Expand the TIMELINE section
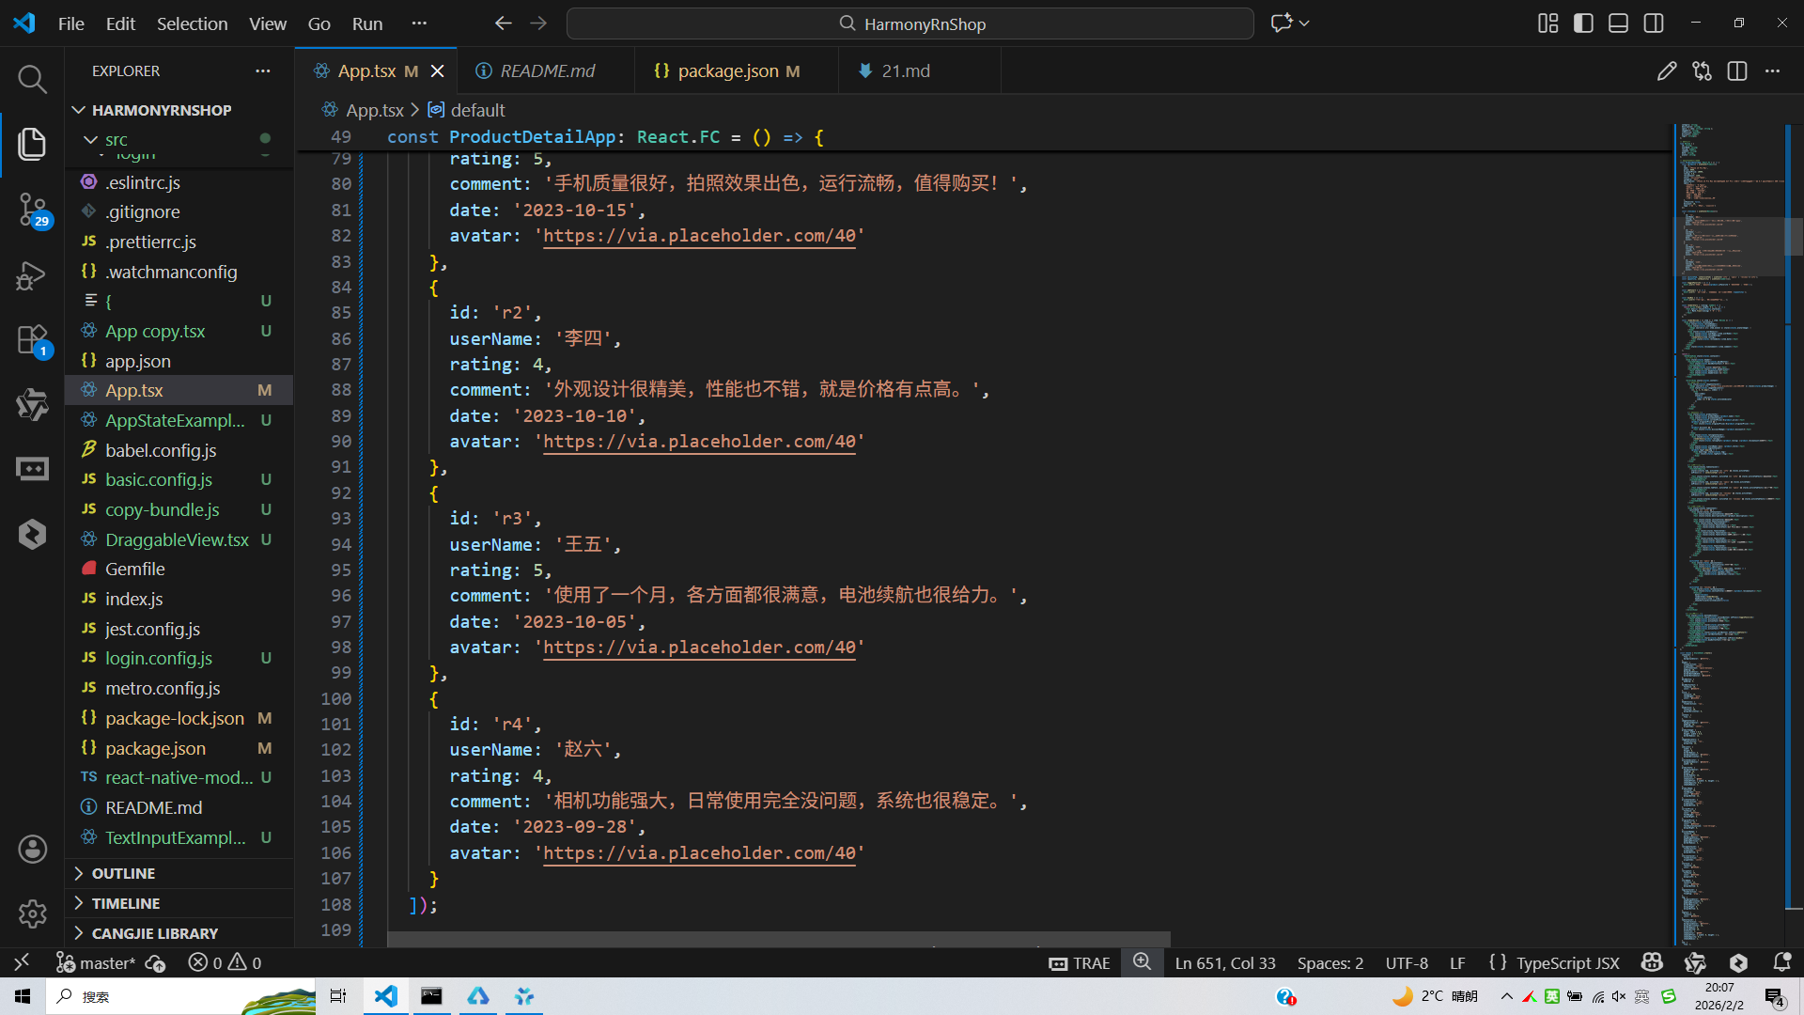The image size is (1804, 1015). click(x=125, y=903)
